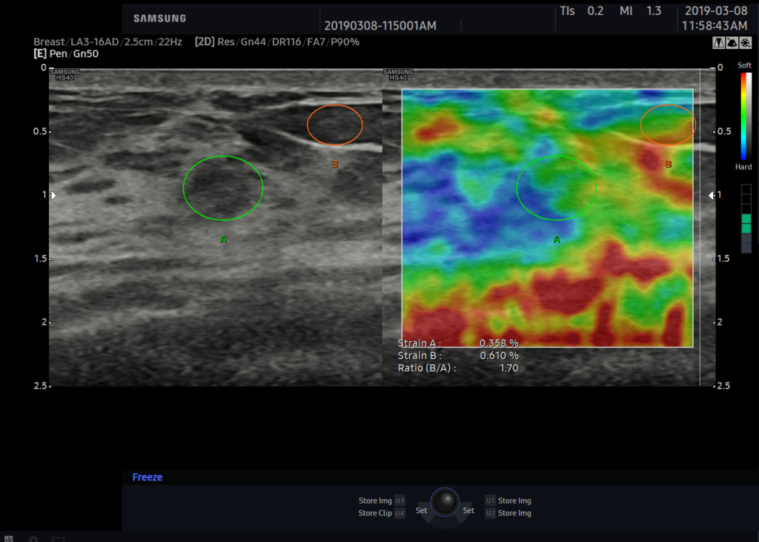The height and width of the screenshot is (542, 759).
Task: Click the Hard label below color bar
Action: [743, 167]
